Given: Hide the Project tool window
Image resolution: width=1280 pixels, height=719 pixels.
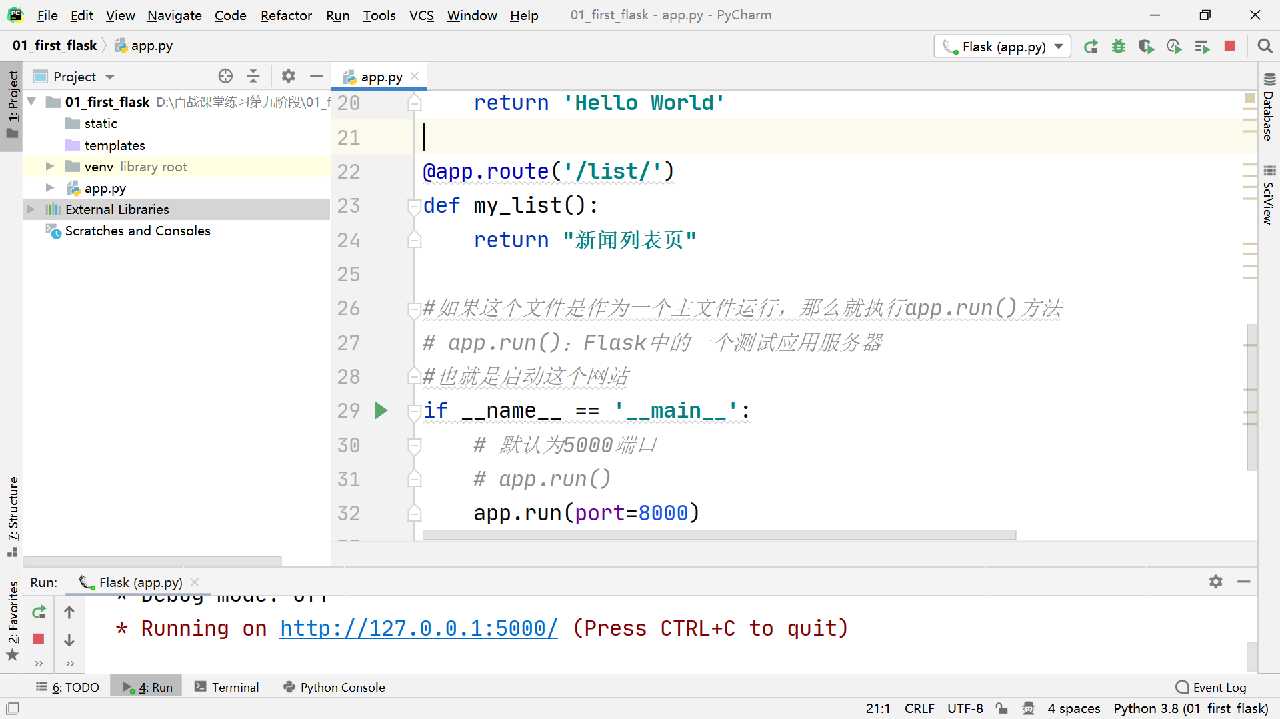Looking at the screenshot, I should pyautogui.click(x=316, y=76).
